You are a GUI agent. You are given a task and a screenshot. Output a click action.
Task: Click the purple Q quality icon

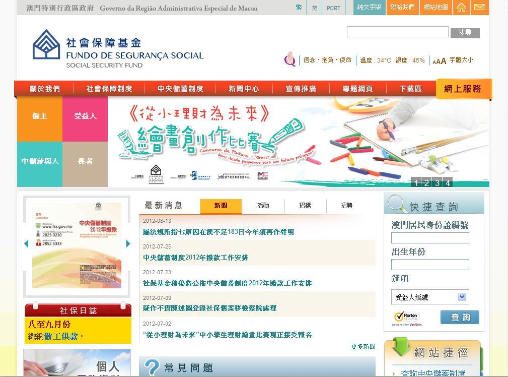point(290,59)
